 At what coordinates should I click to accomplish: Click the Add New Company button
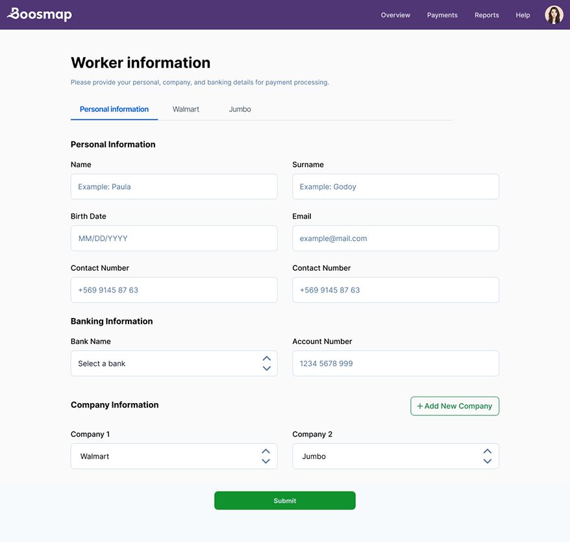coord(454,406)
